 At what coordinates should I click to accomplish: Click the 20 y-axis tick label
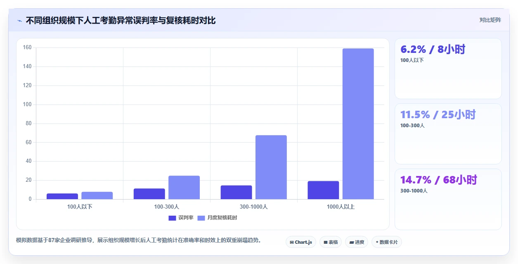[x=28, y=180]
